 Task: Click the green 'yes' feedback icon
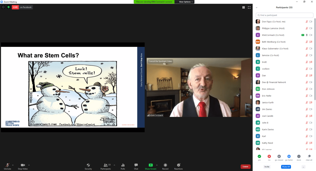click(x=259, y=156)
